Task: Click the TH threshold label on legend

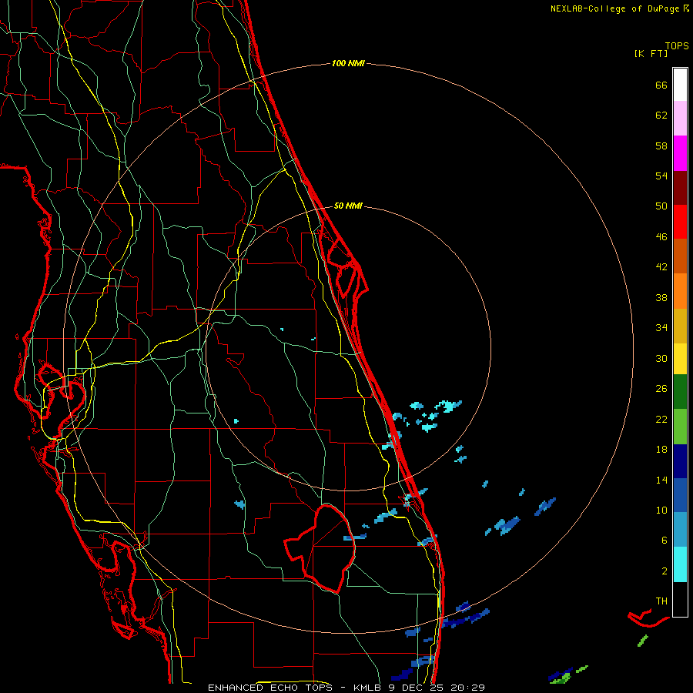Action: pos(661,601)
